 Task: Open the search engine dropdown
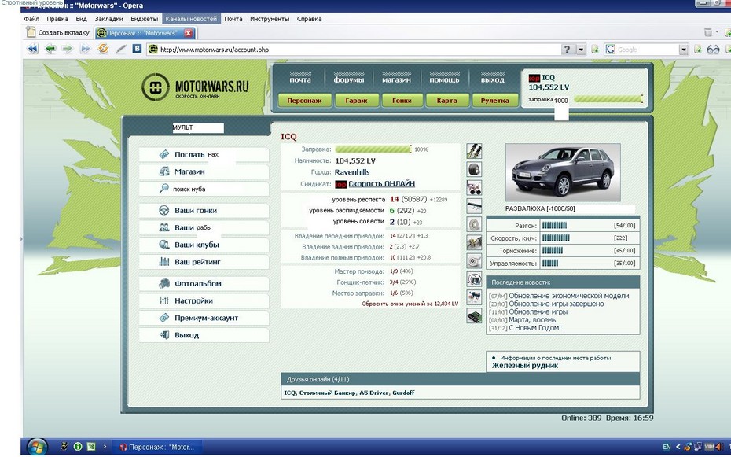[683, 50]
